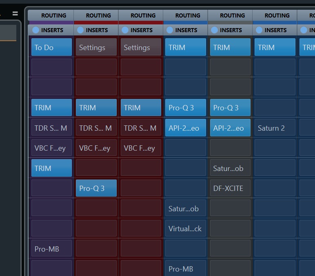Bypass inserts on the Saturn 2 channel
The height and width of the screenshot is (276, 315).
[x=259, y=30]
